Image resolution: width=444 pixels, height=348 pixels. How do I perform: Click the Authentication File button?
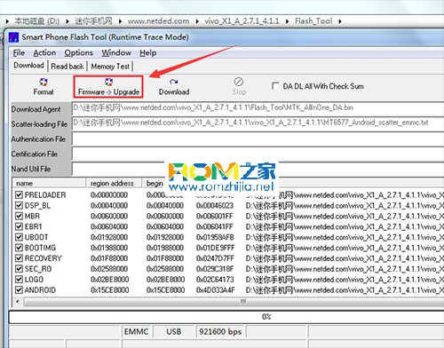[x=41, y=139]
